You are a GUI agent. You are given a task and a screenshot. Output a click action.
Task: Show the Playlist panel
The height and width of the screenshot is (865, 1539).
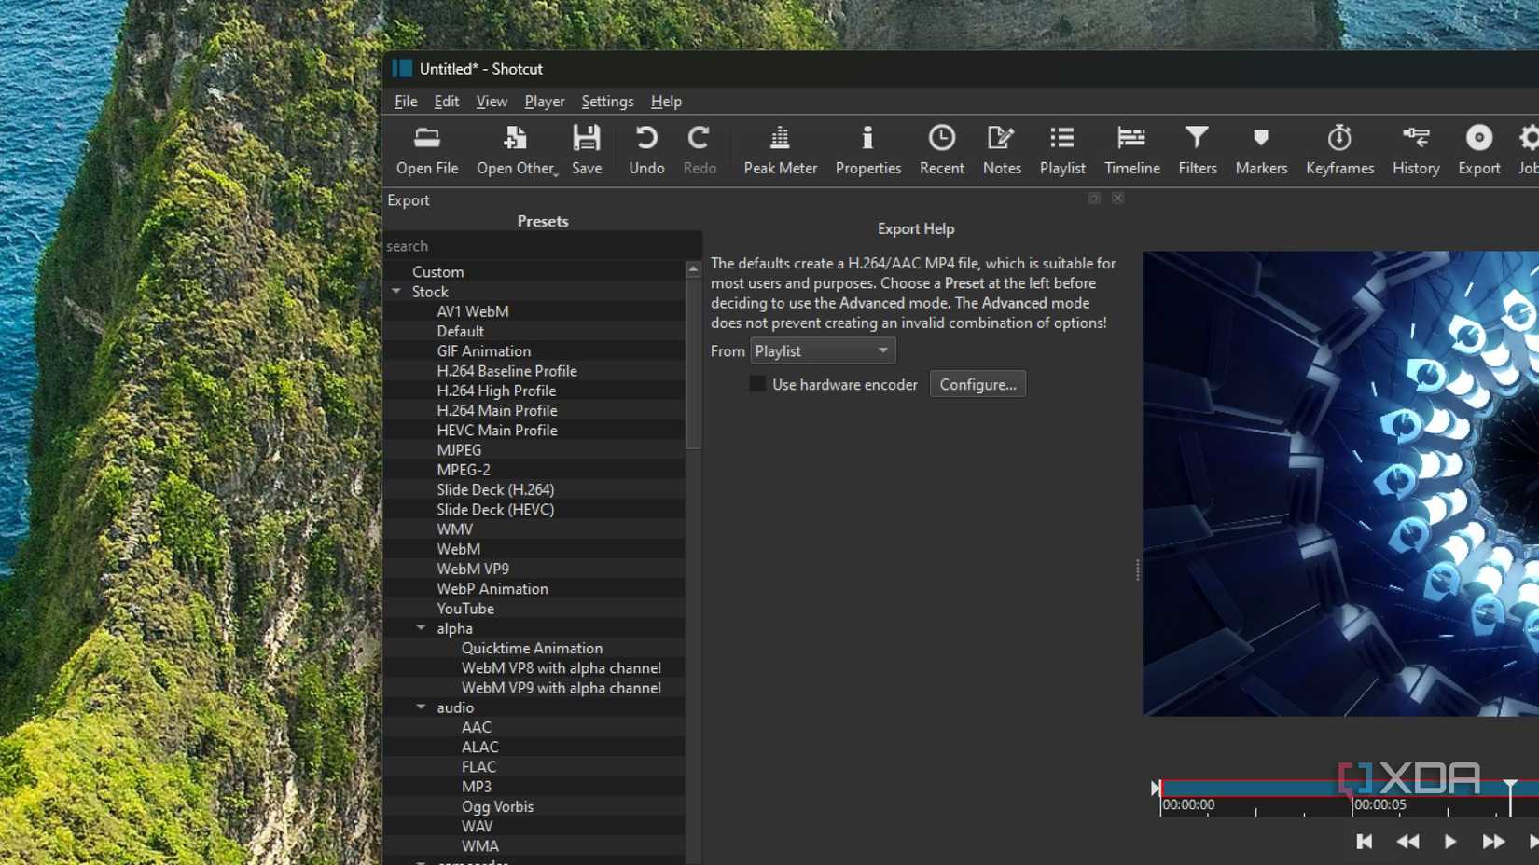point(1061,149)
